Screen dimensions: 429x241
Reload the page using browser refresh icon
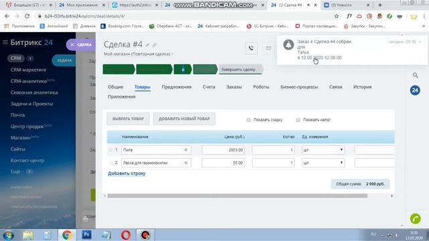pos(27,16)
